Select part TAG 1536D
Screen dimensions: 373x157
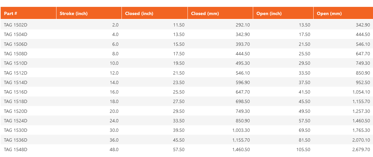[15, 140]
